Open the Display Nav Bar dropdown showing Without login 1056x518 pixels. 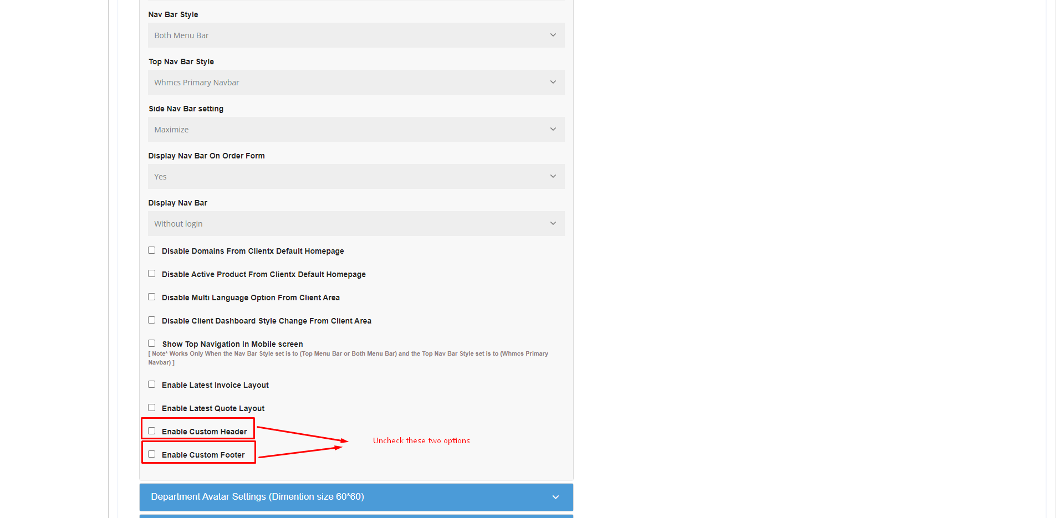355,224
